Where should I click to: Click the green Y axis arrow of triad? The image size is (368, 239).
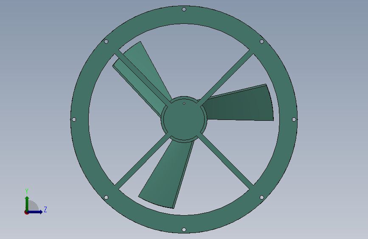(x=27, y=203)
